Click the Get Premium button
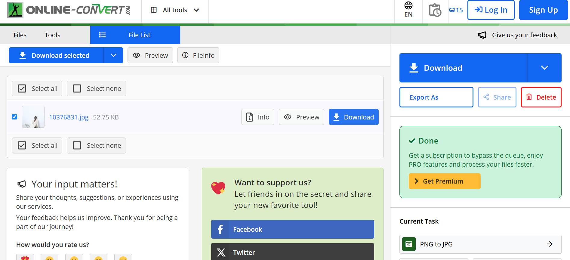 444,181
